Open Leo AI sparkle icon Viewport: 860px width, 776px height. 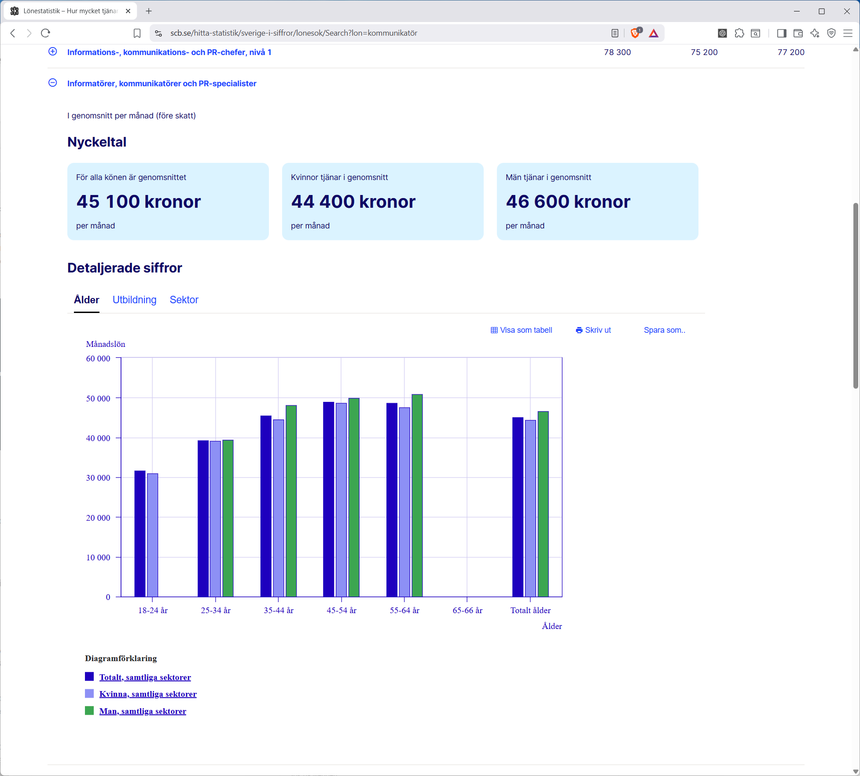click(815, 33)
